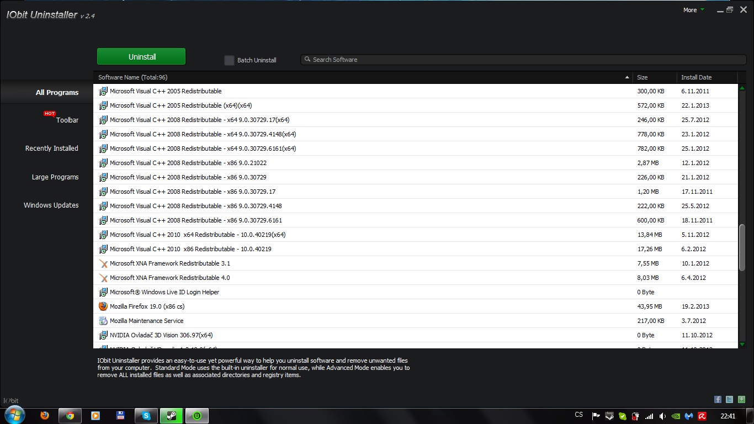Click the green download icon at bottom right

(741, 399)
